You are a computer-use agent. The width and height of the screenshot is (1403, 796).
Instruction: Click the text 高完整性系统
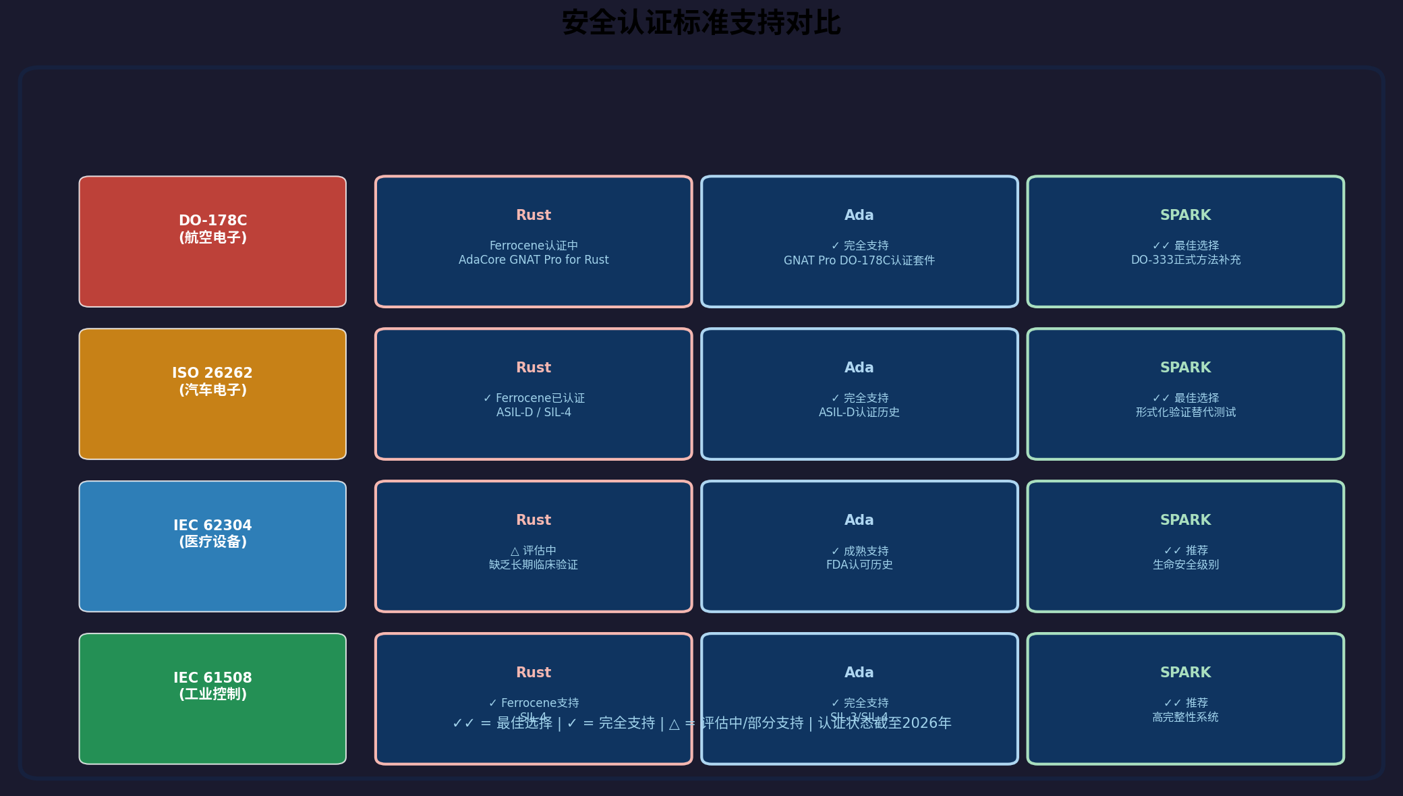point(1186,717)
